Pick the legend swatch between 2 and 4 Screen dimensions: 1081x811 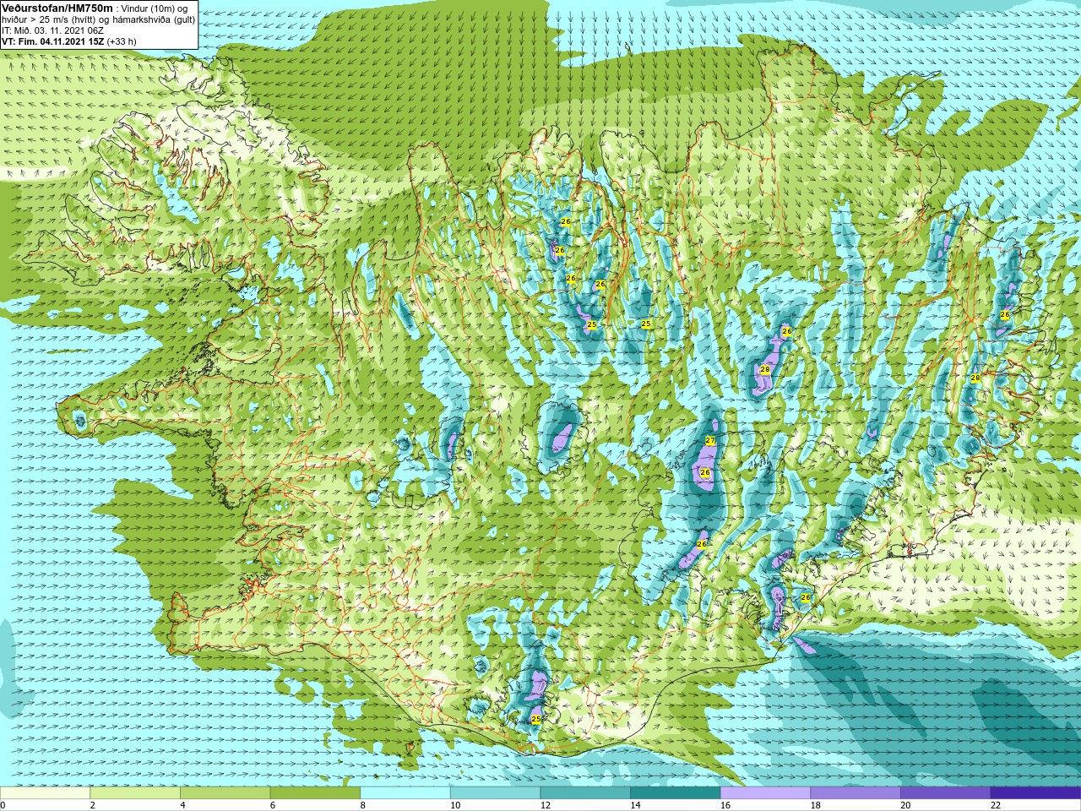[135, 793]
